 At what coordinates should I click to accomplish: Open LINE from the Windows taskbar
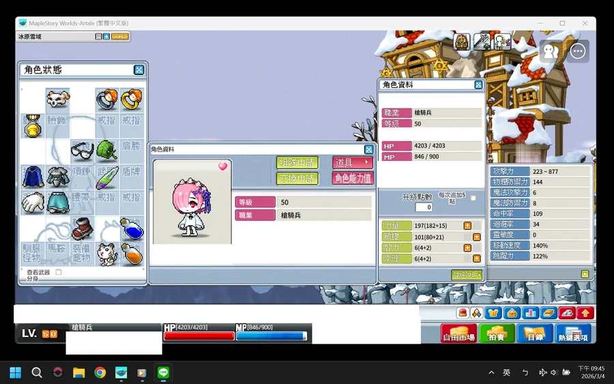tap(163, 372)
